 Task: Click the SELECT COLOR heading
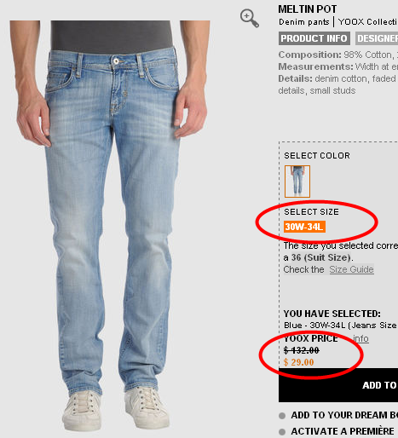click(317, 156)
